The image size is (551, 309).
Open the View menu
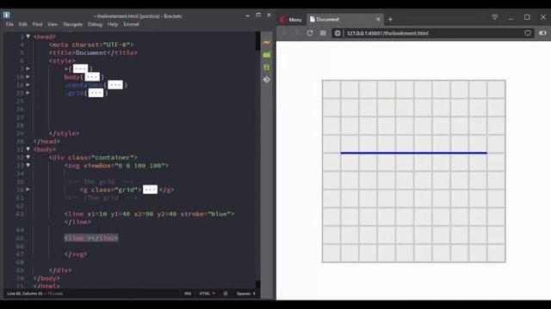[x=53, y=24]
